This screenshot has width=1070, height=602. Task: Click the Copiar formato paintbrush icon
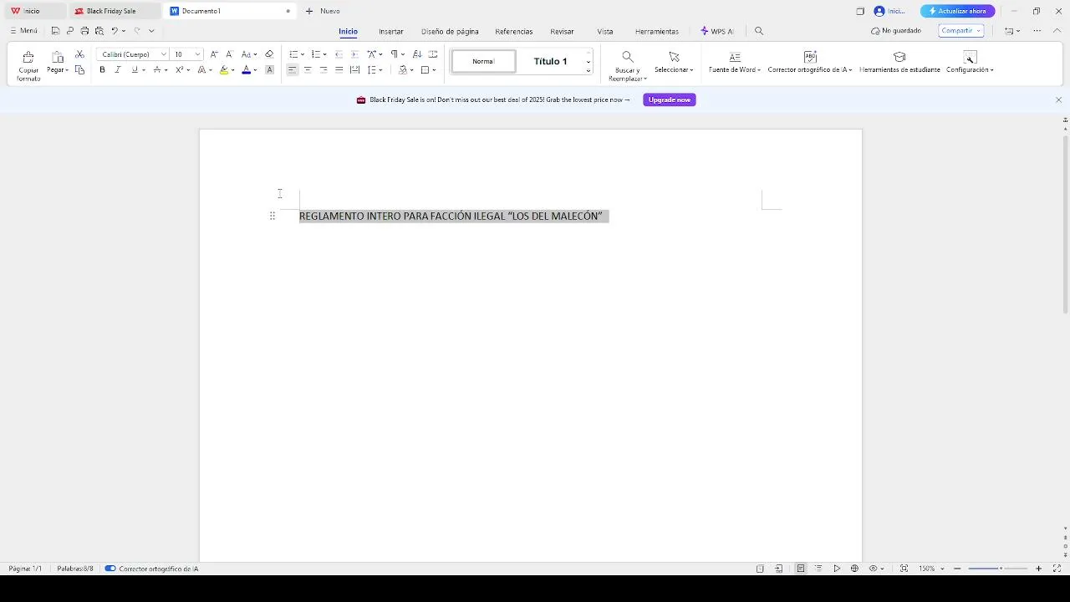(28, 57)
